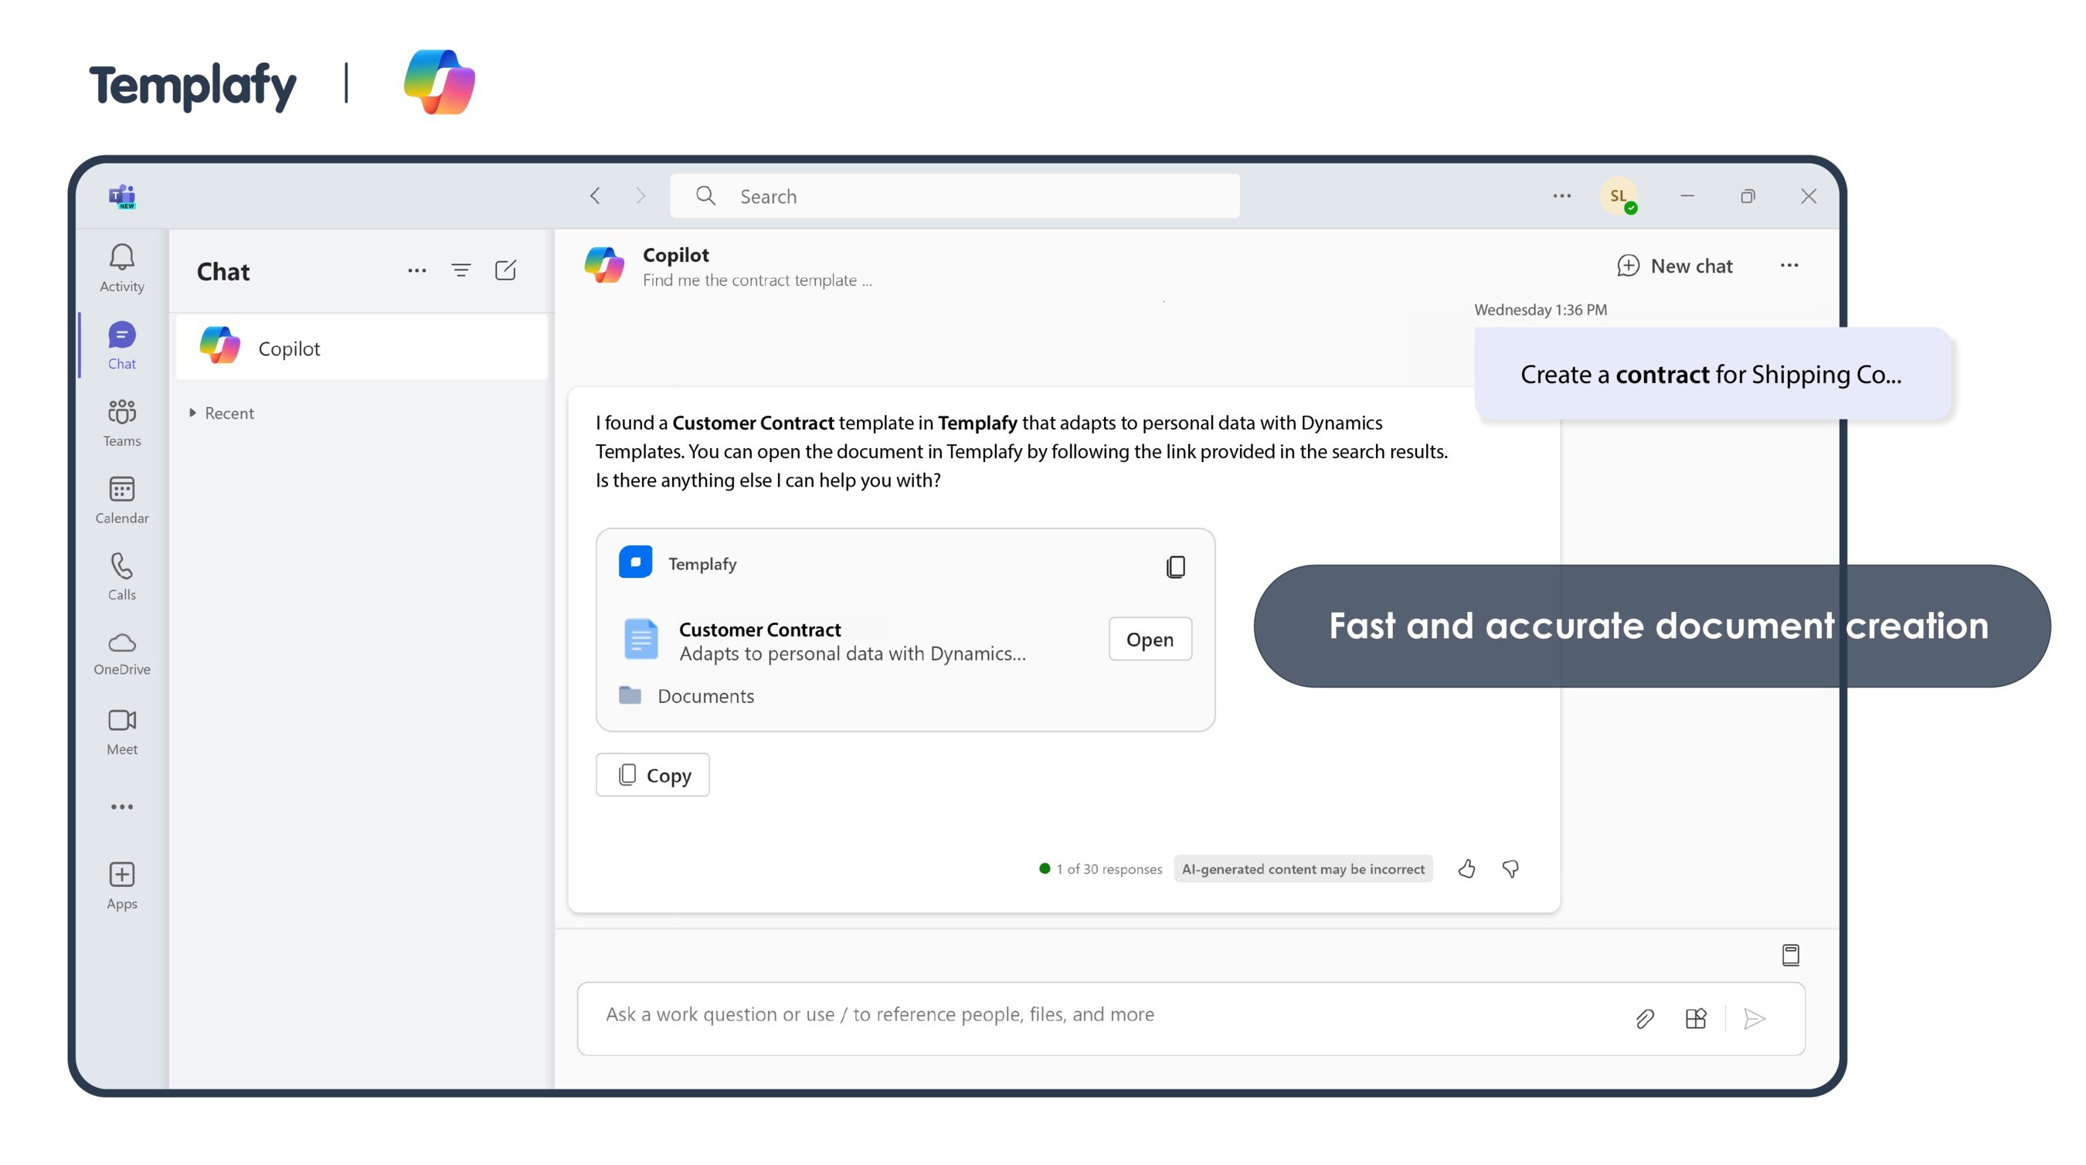Viewport: 2086px width, 1165px height.
Task: Open OneDrive from the sidebar
Action: point(121,654)
